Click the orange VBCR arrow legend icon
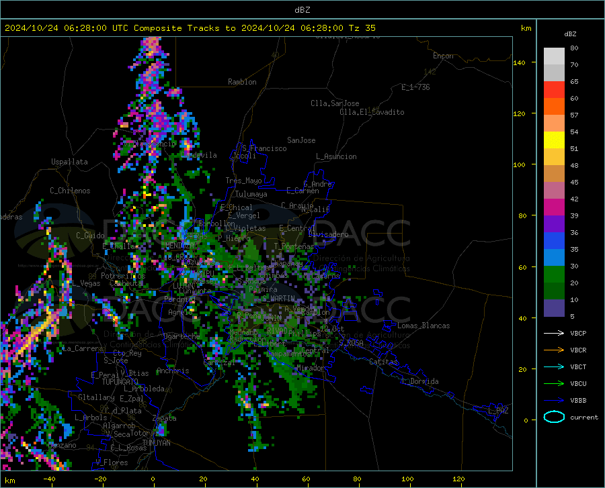This screenshot has height=488, width=605. pos(554,350)
